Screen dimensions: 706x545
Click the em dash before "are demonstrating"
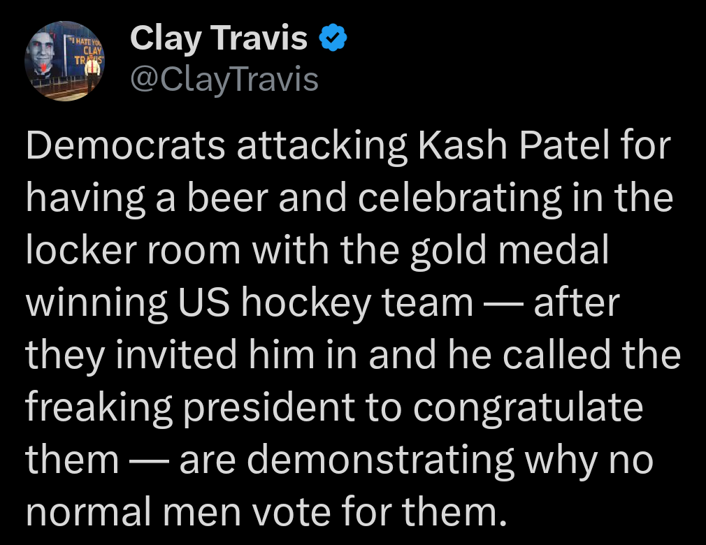(150, 460)
